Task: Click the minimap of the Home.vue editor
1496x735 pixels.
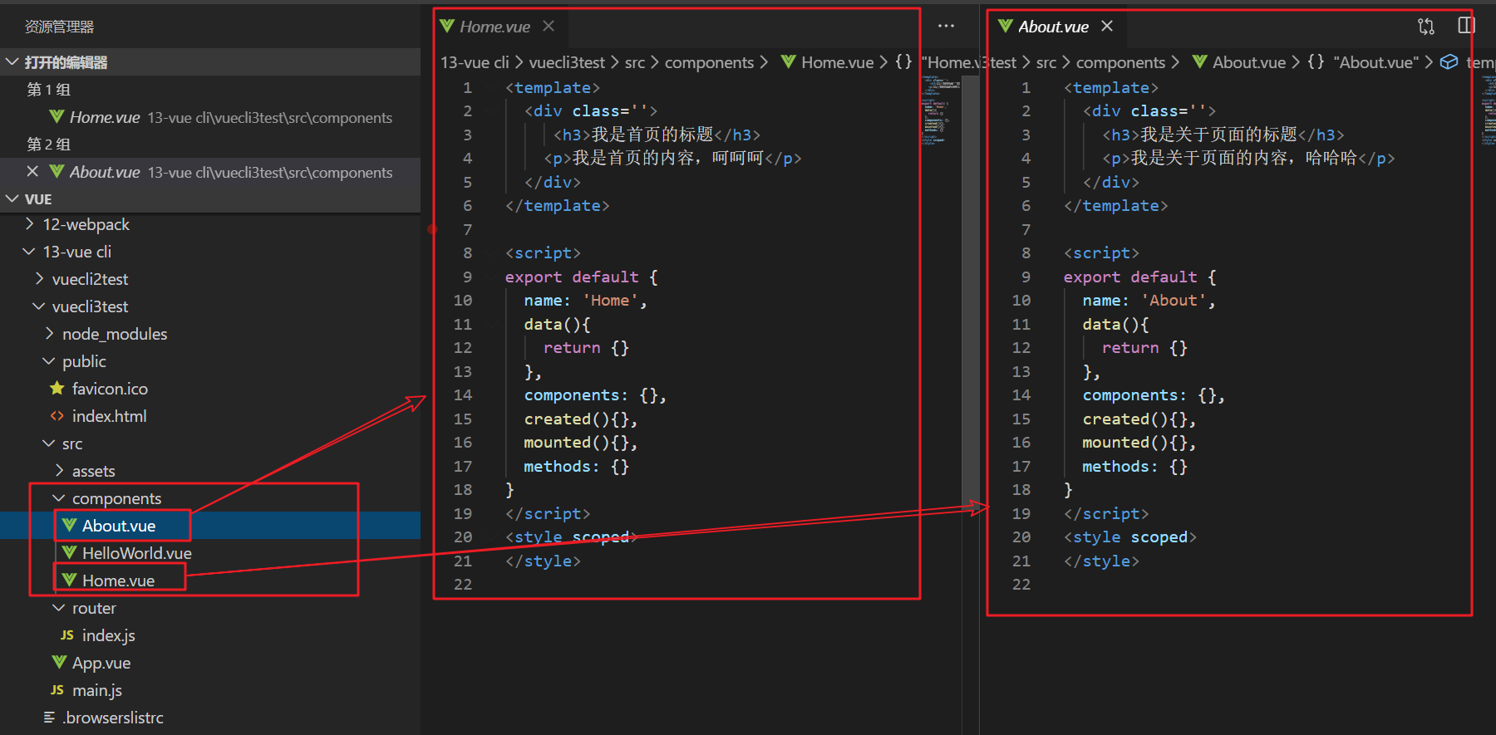Action: pos(941,109)
